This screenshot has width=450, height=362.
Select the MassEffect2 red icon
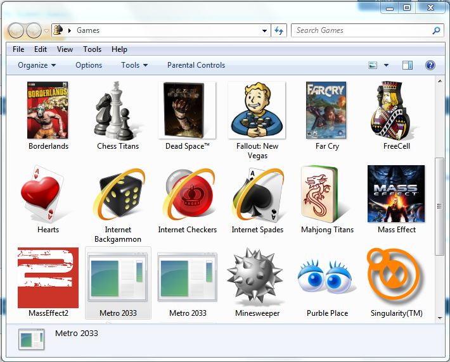click(x=48, y=278)
